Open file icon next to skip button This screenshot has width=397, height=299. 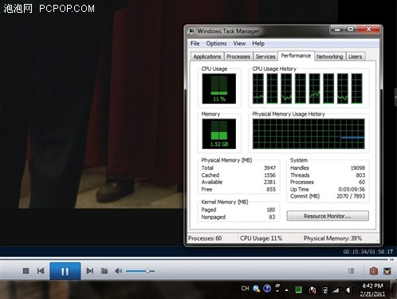(104, 271)
